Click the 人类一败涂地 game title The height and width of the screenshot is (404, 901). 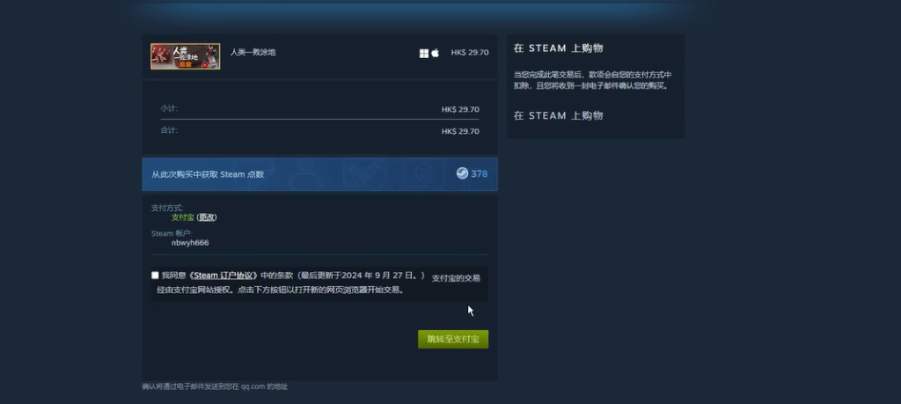click(x=253, y=53)
